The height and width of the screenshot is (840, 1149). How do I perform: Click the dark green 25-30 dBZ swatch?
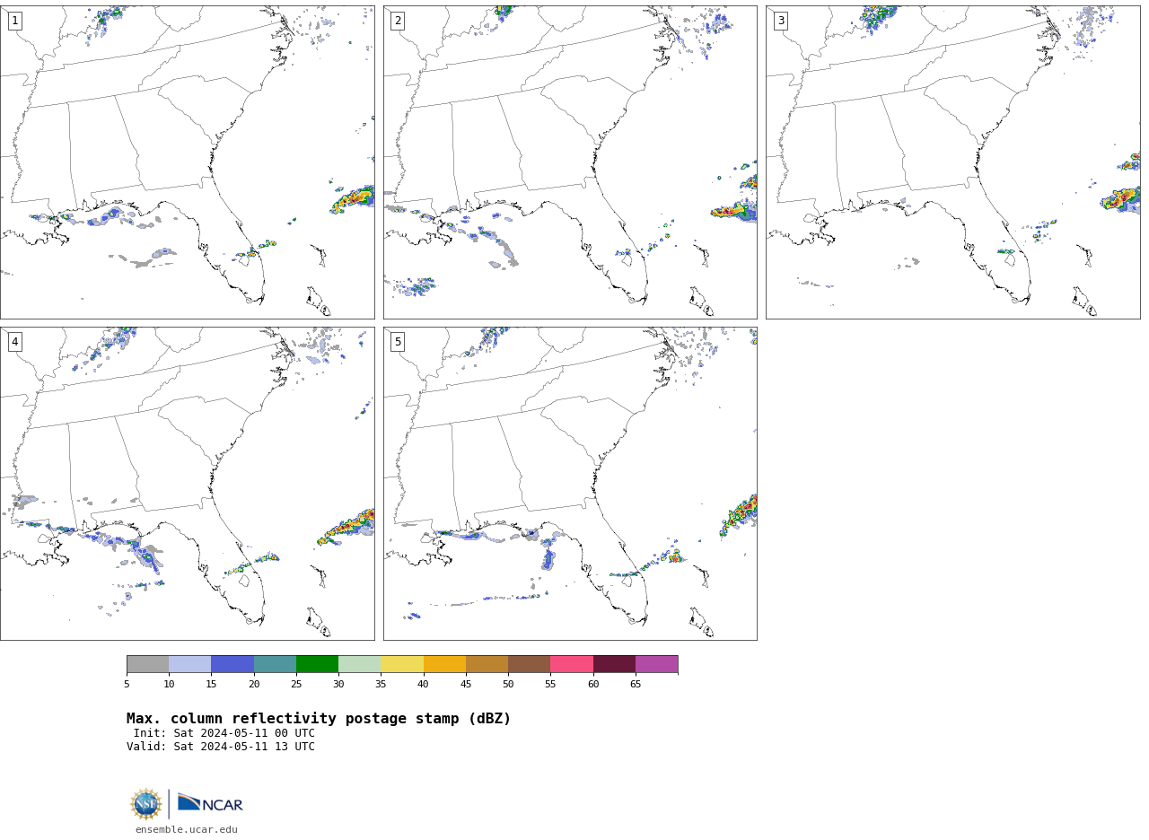coord(317,664)
